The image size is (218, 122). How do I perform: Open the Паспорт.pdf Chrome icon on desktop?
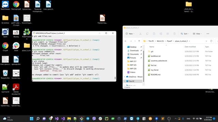[x=16, y=5]
